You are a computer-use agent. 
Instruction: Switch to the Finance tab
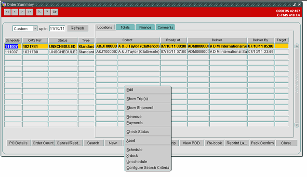click(x=145, y=27)
